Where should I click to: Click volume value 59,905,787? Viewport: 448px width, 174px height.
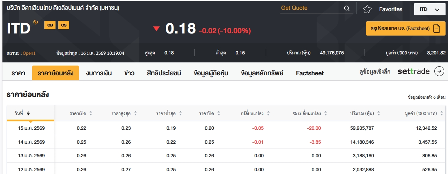pyautogui.click(x=362, y=128)
